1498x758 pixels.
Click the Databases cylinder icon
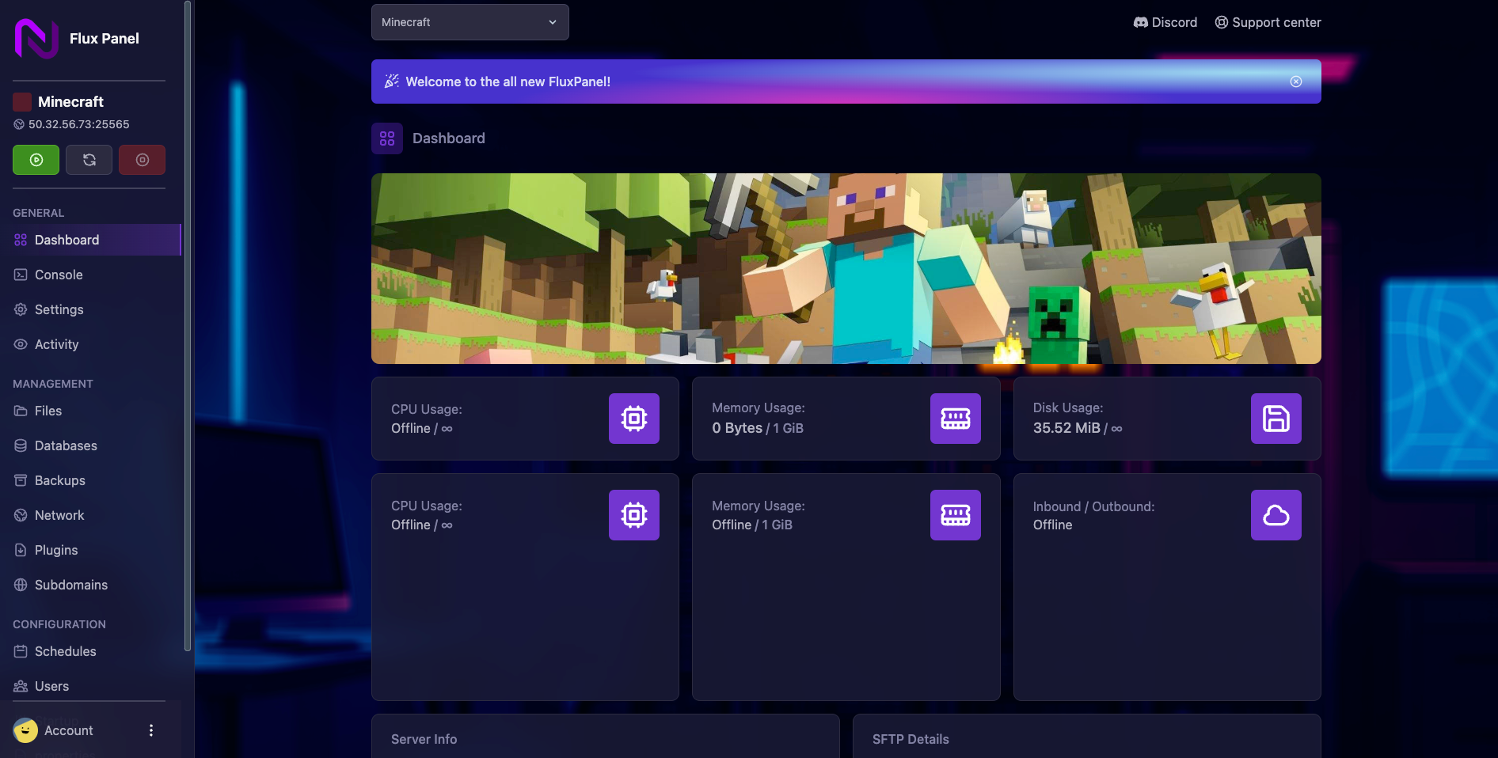tap(21, 445)
